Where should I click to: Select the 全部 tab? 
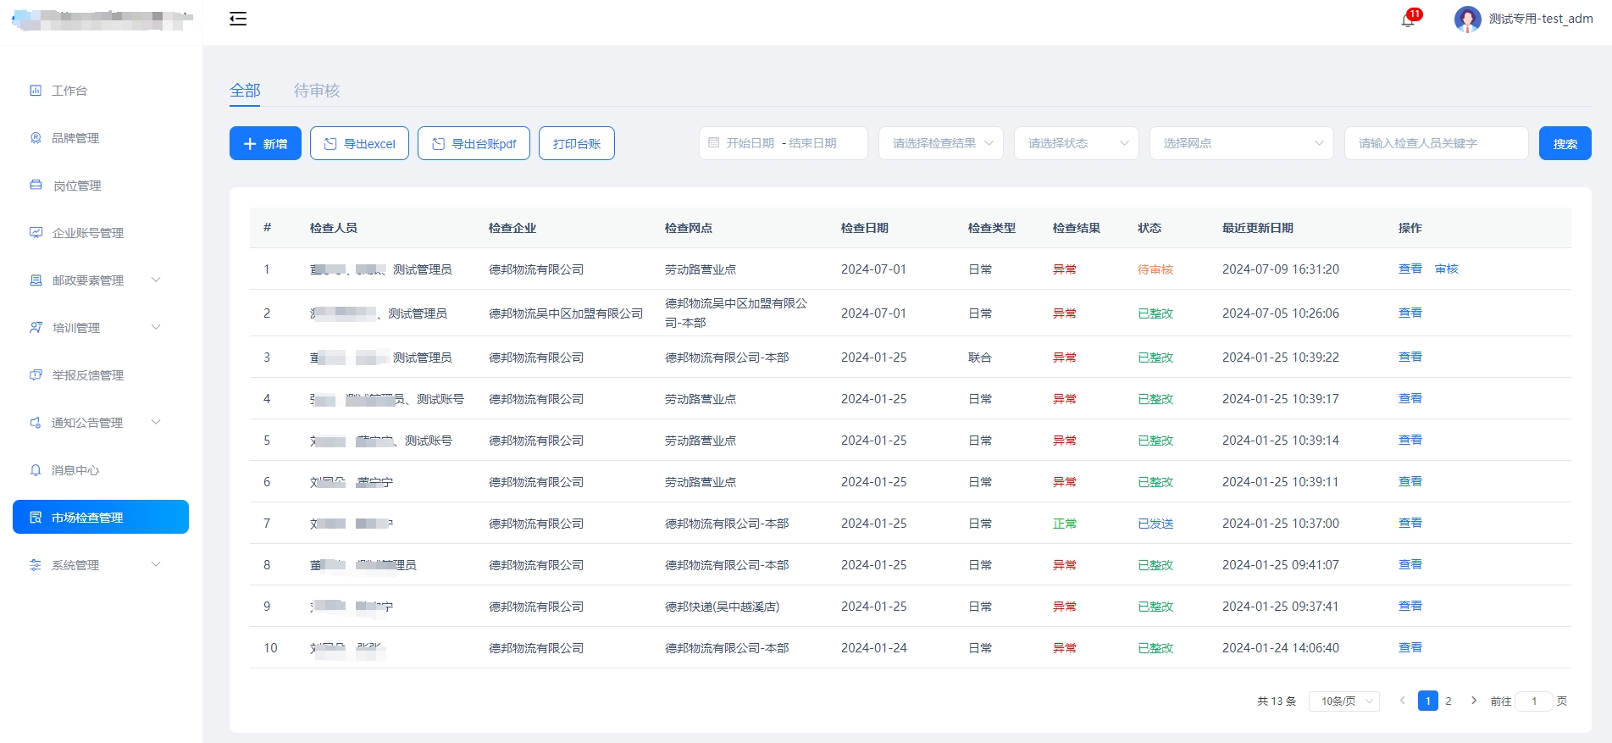tap(245, 91)
